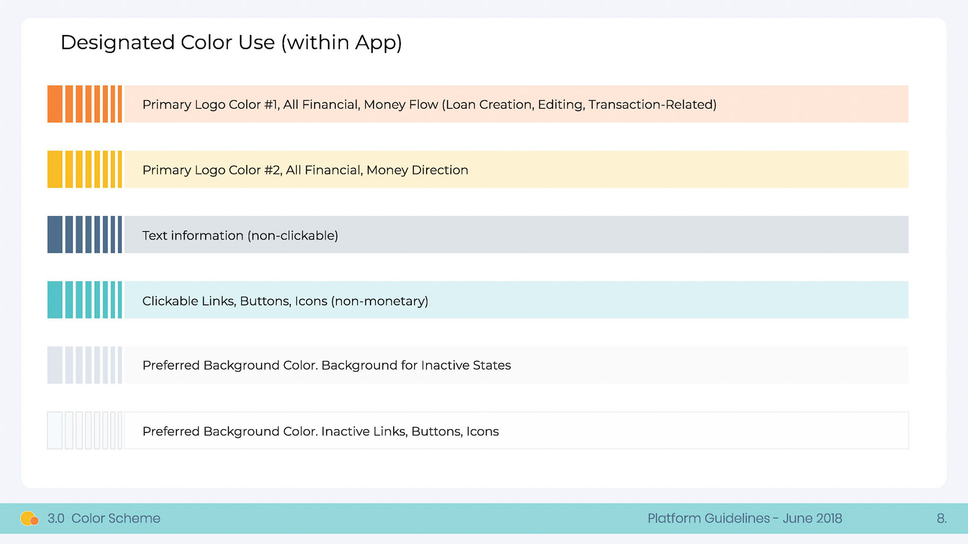Select the orange striped color swatch
Image resolution: width=968 pixels, height=544 pixels.
coord(85,104)
